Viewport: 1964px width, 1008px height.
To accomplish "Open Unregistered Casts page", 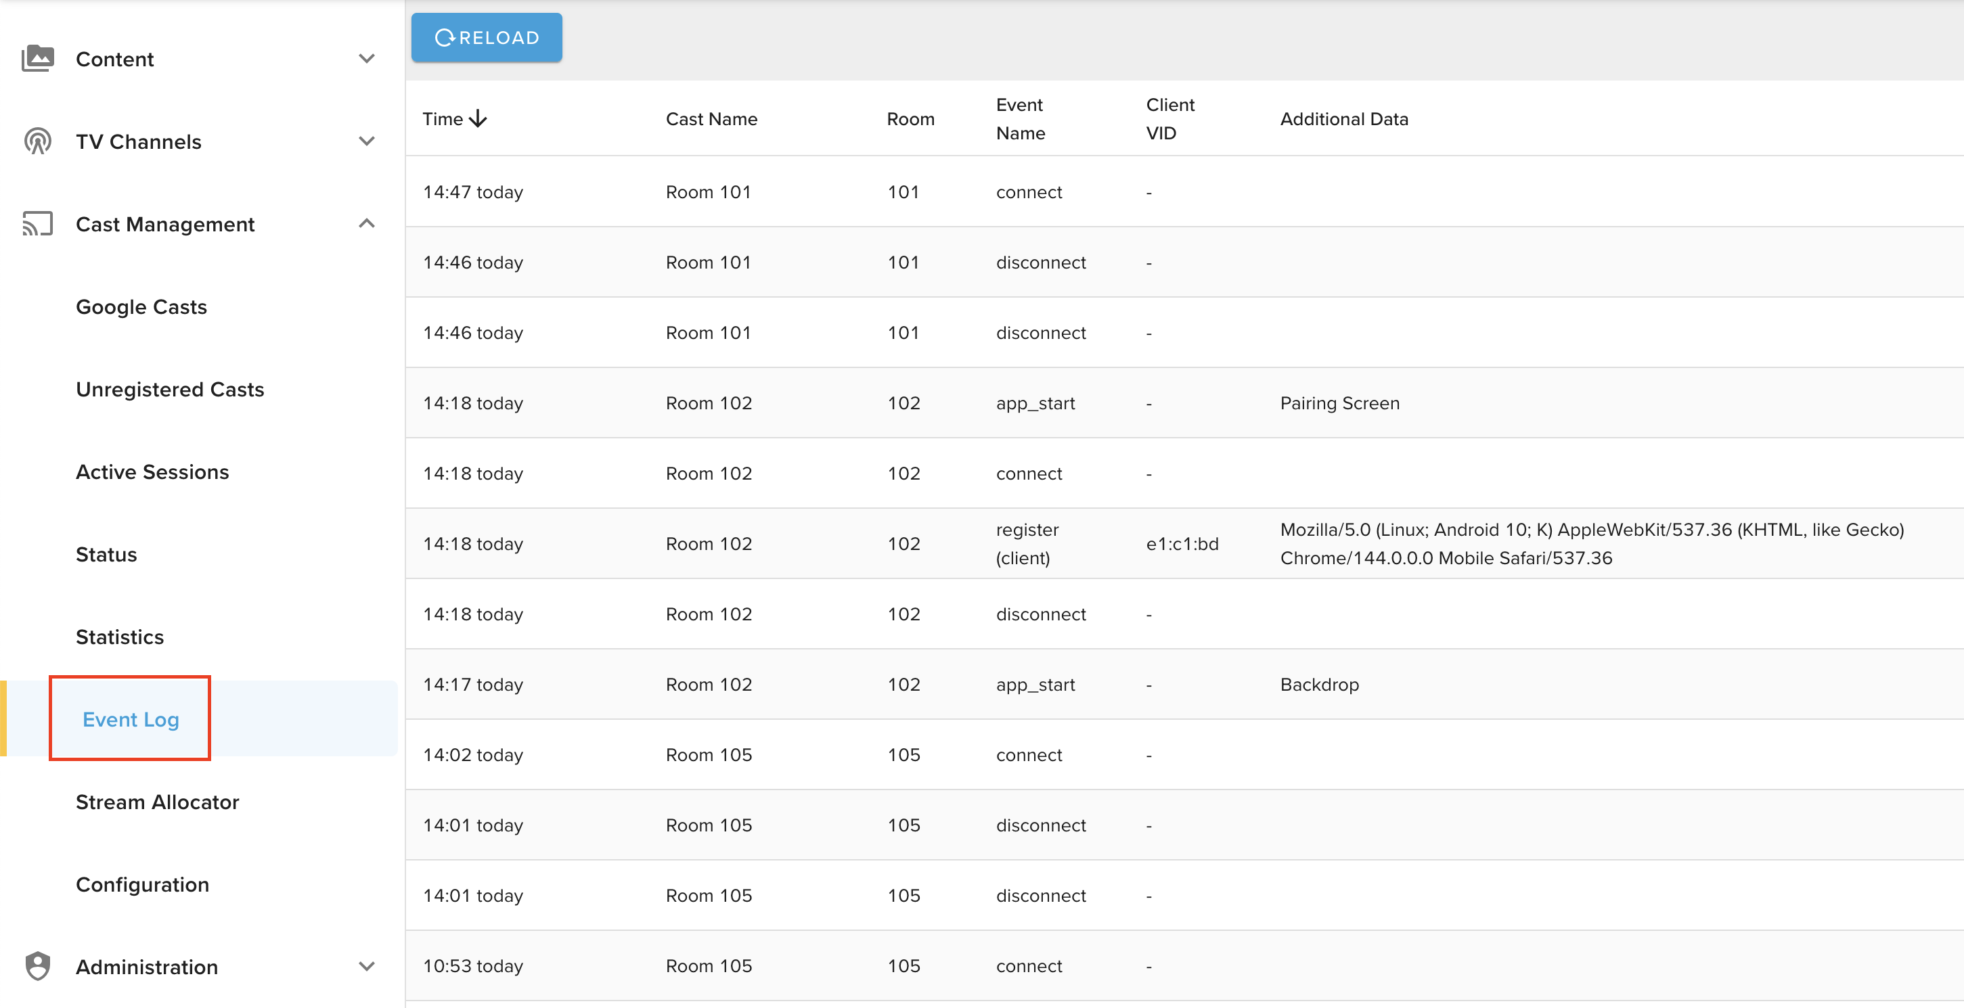I will 169,390.
